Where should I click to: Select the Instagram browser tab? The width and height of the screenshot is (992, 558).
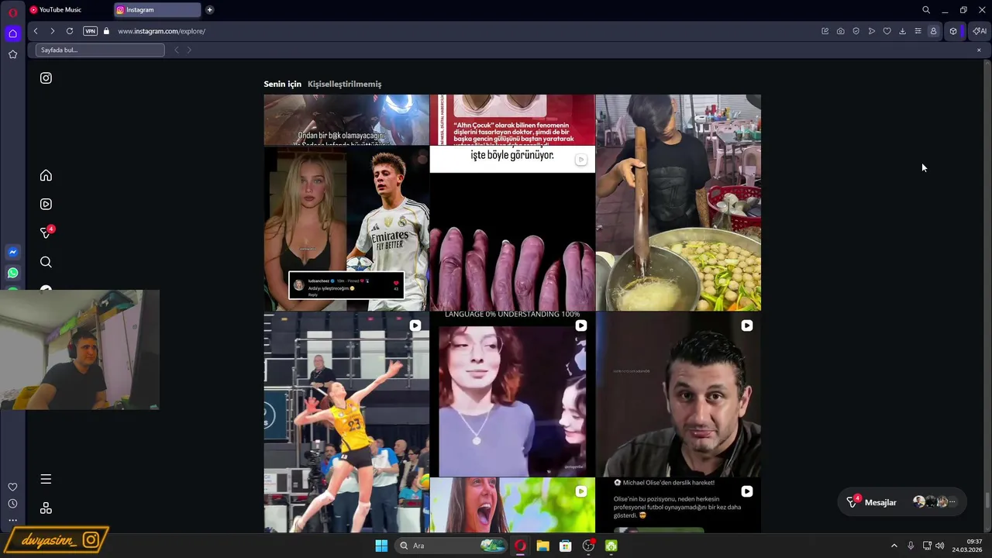tap(157, 10)
